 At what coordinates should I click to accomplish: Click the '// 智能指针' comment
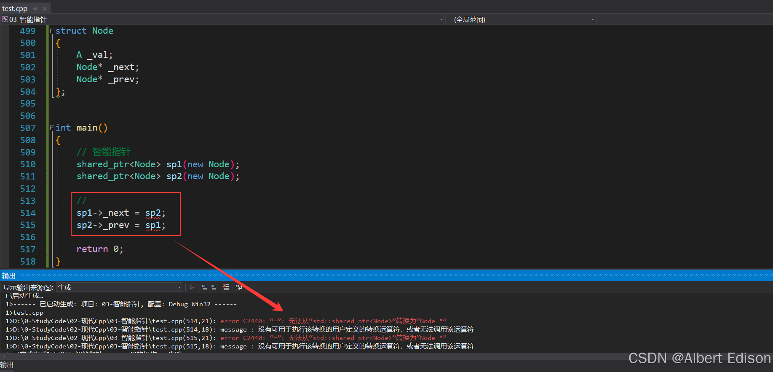click(x=104, y=152)
